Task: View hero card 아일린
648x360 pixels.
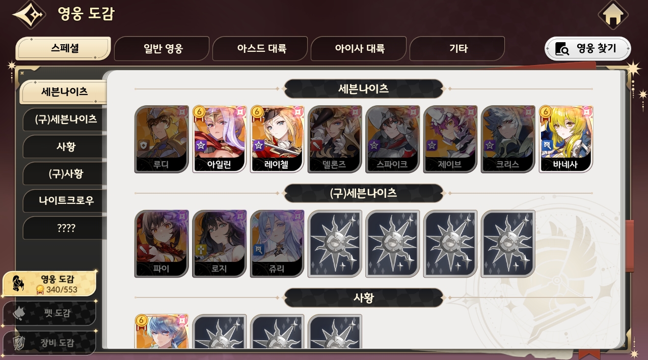Action: click(220, 139)
